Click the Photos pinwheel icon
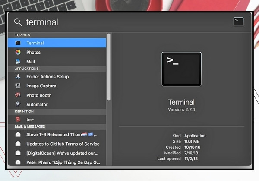Screen dimensions: 259x181 (18, 52)
